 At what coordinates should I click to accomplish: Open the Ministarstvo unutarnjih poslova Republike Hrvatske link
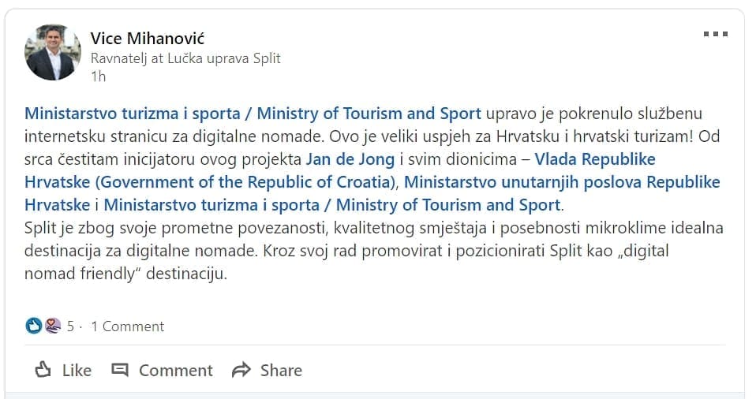point(563,182)
